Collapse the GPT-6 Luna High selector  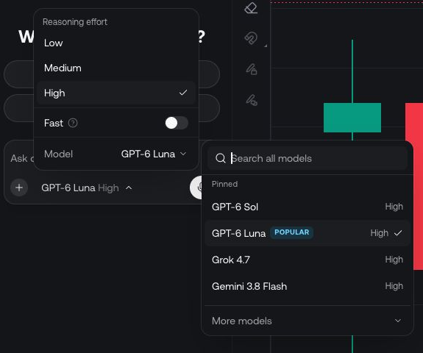pyautogui.click(x=87, y=188)
